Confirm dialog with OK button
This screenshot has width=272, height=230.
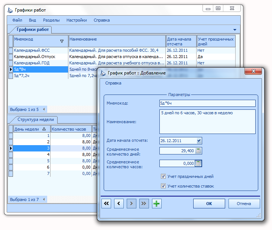click(209, 204)
